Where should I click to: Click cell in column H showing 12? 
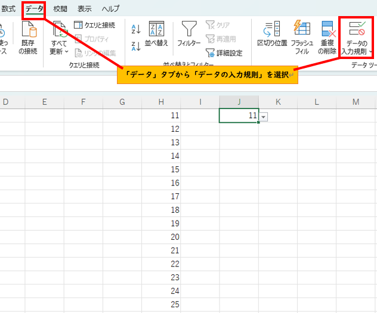coord(161,129)
